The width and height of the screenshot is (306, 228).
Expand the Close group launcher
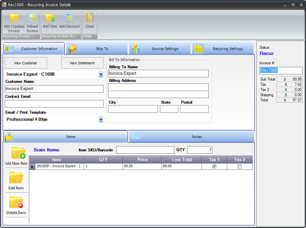94,36
